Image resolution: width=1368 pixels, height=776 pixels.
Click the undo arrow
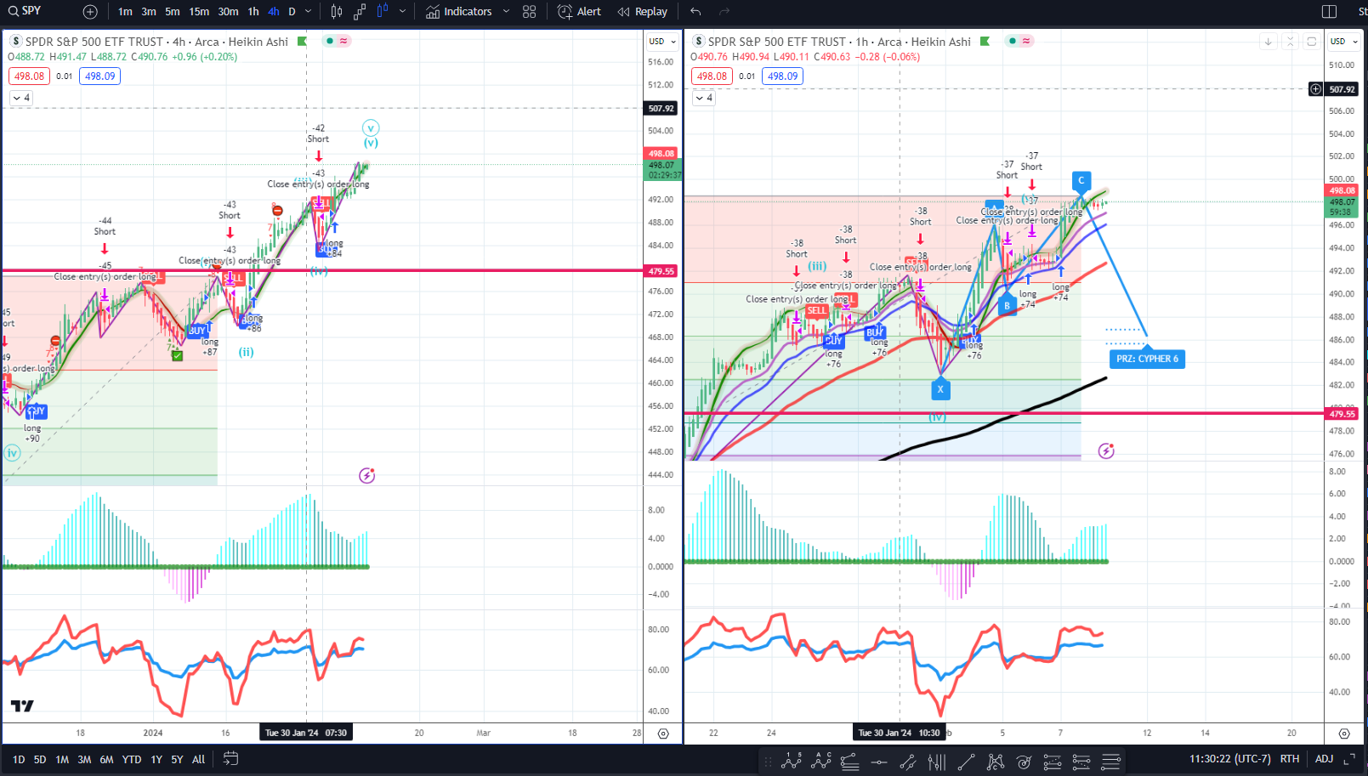pyautogui.click(x=696, y=12)
